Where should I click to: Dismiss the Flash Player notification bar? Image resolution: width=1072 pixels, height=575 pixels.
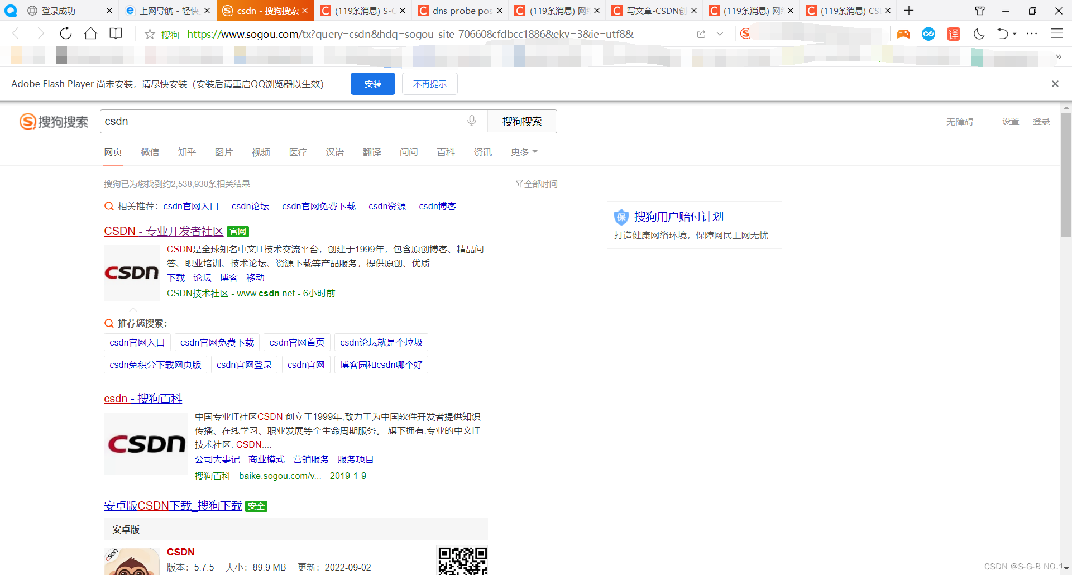(x=1055, y=84)
